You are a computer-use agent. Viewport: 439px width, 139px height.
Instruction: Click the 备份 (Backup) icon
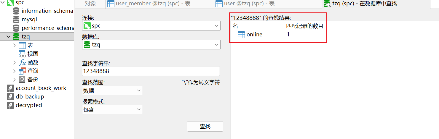(22, 79)
